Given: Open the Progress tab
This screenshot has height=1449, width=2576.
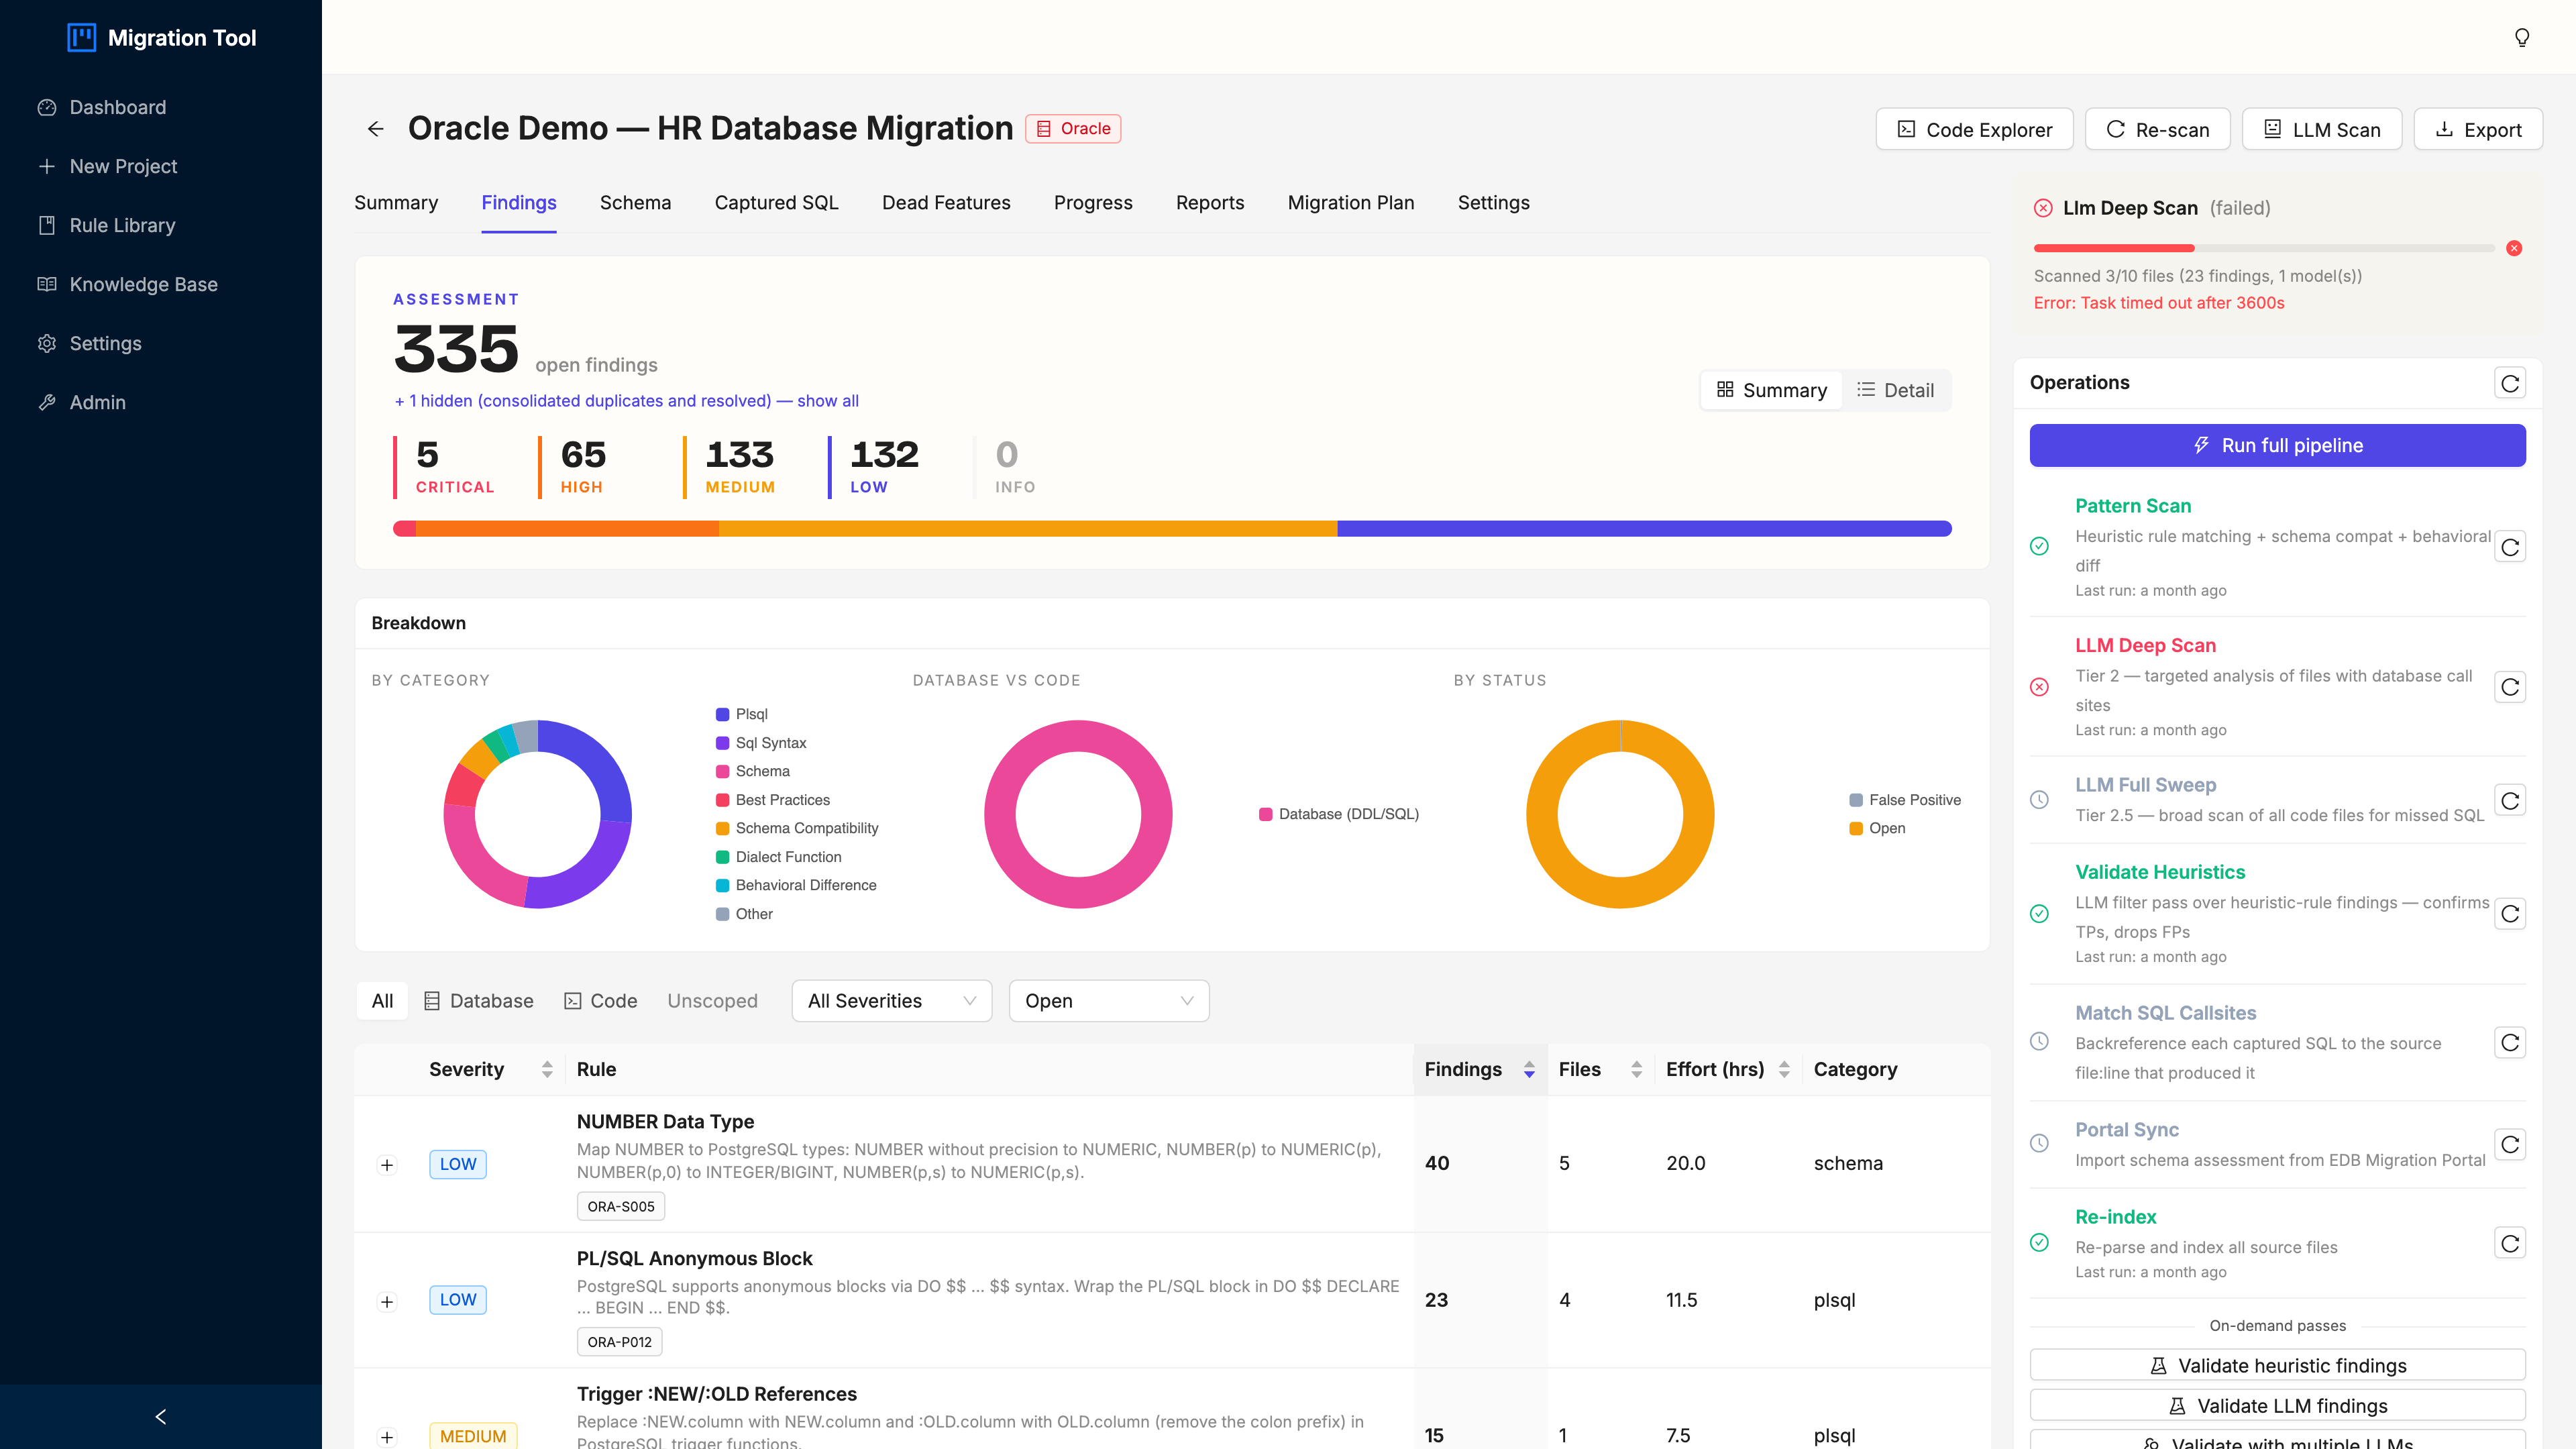Looking at the screenshot, I should coord(1093,203).
